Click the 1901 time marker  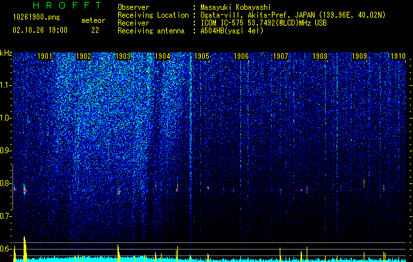[x=45, y=56]
